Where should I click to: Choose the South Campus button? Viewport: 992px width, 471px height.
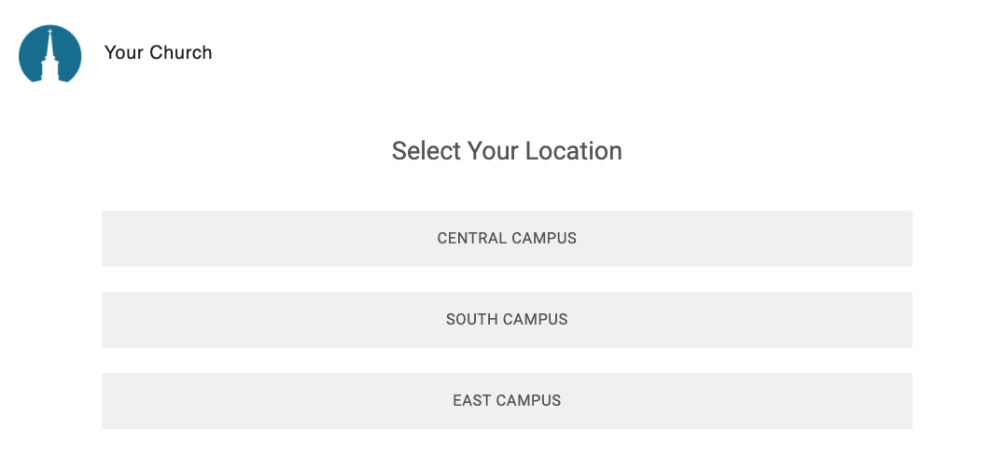[507, 320]
